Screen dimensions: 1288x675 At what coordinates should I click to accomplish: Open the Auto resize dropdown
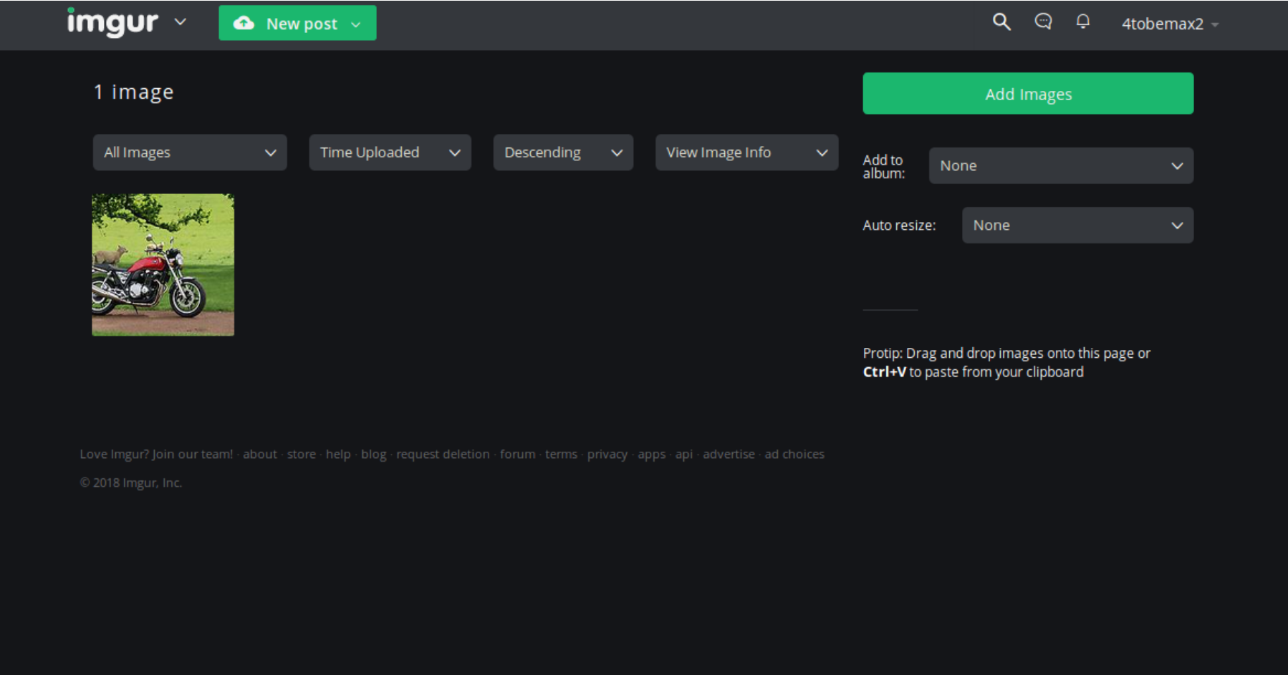(1077, 225)
